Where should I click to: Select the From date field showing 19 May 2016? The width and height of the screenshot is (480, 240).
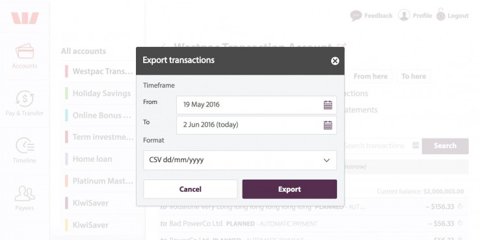coord(256,105)
